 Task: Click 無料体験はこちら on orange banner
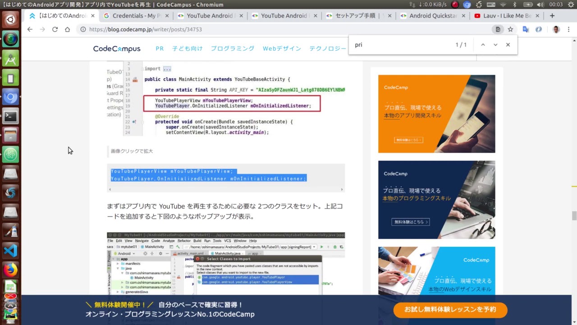(409, 140)
